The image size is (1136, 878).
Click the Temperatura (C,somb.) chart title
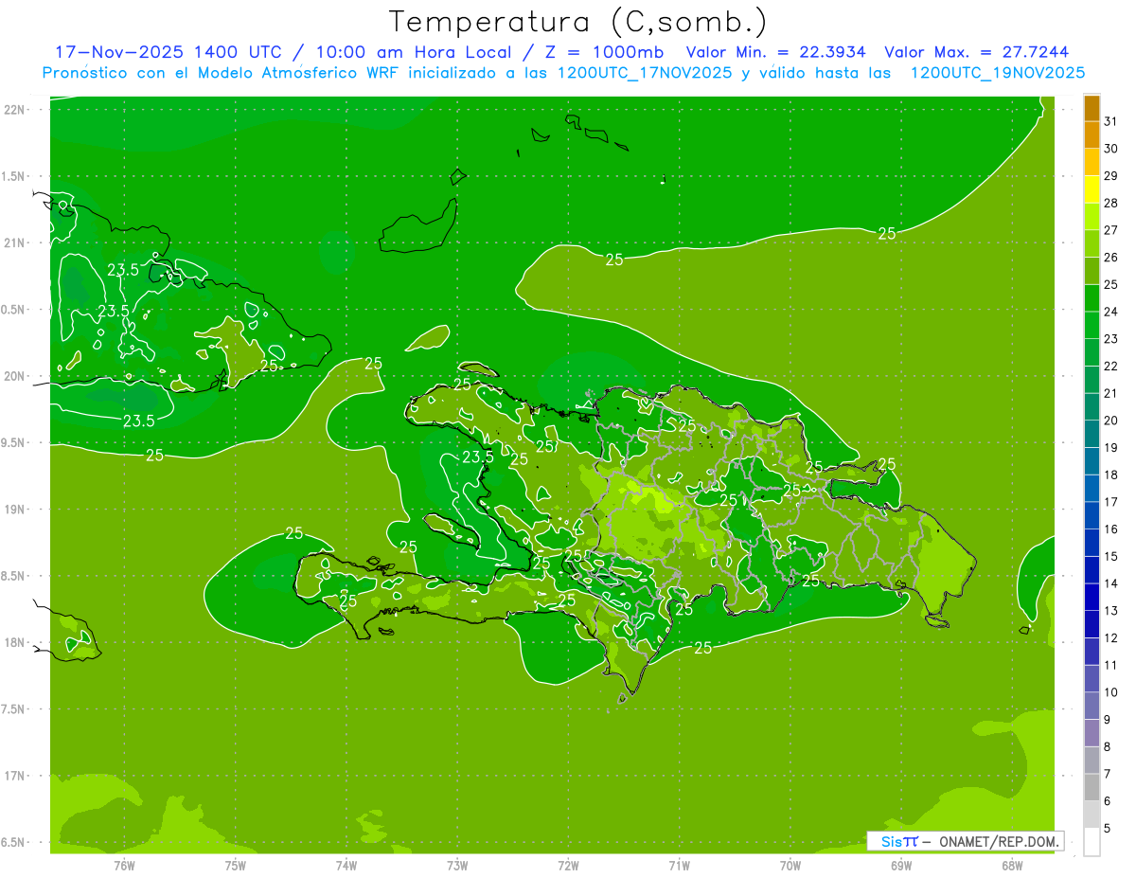(x=577, y=21)
